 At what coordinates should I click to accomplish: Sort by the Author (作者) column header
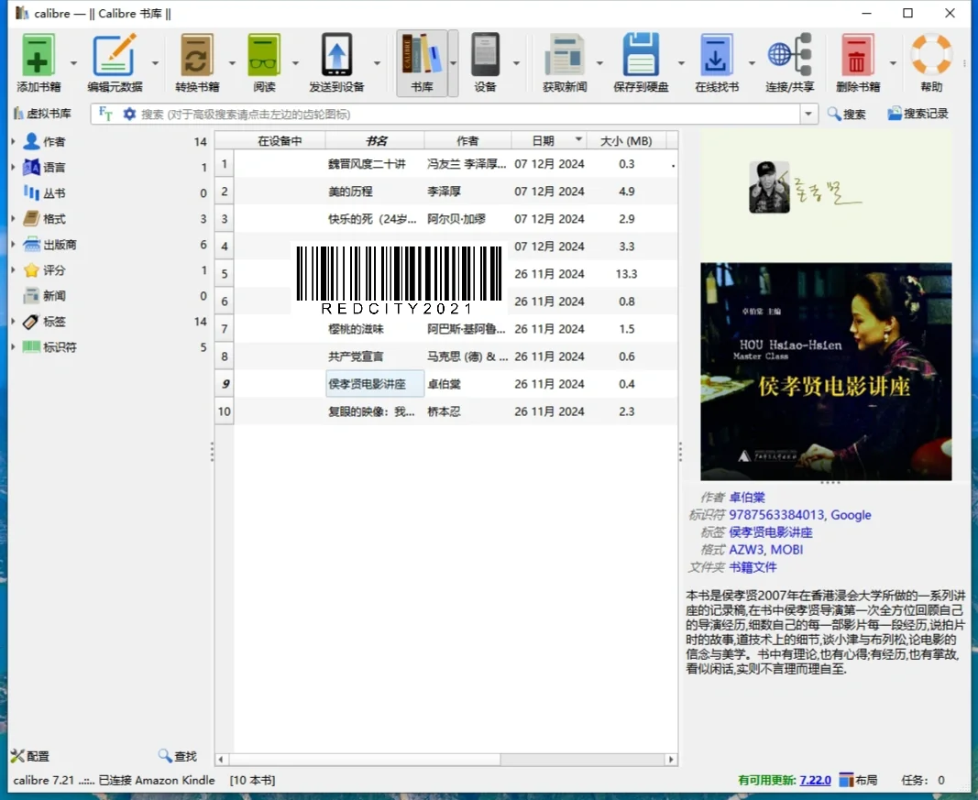click(467, 141)
